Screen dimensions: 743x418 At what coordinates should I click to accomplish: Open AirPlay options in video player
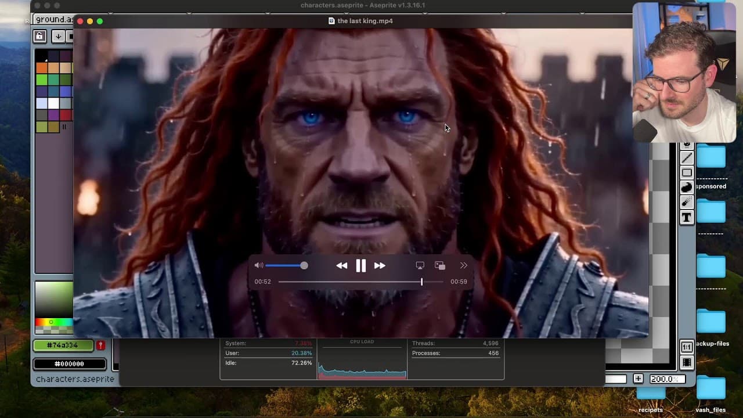tap(420, 265)
